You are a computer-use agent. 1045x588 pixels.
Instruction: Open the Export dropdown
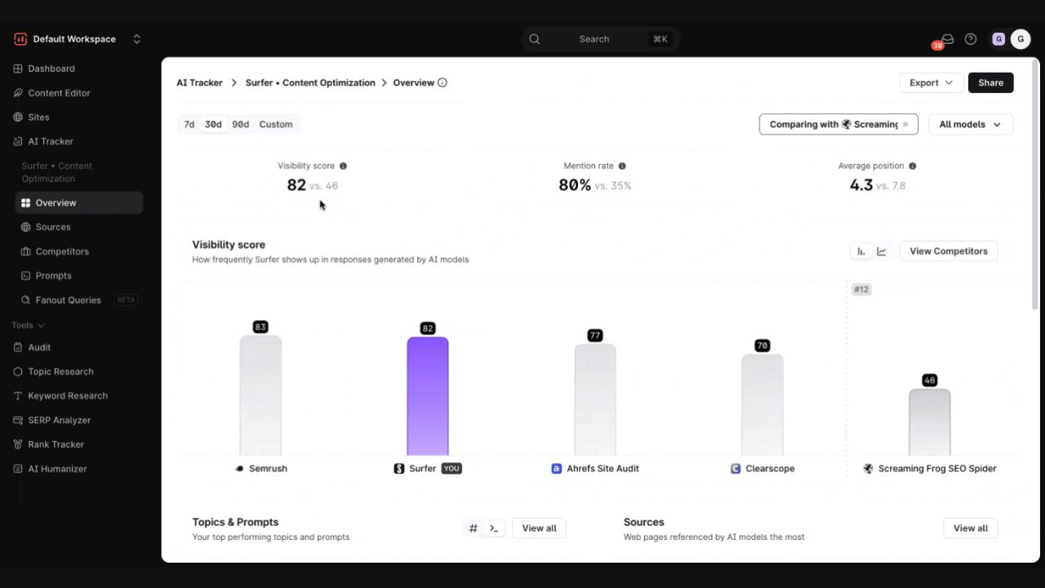[x=931, y=82]
